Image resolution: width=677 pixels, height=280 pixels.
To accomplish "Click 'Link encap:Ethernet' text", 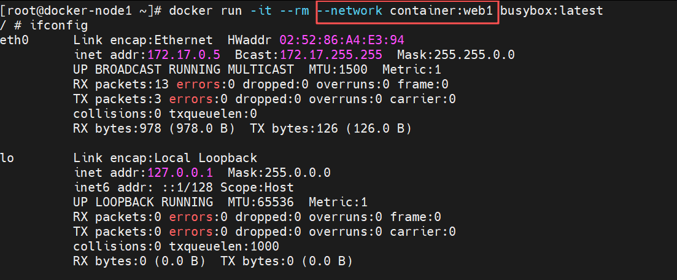I will point(144,40).
